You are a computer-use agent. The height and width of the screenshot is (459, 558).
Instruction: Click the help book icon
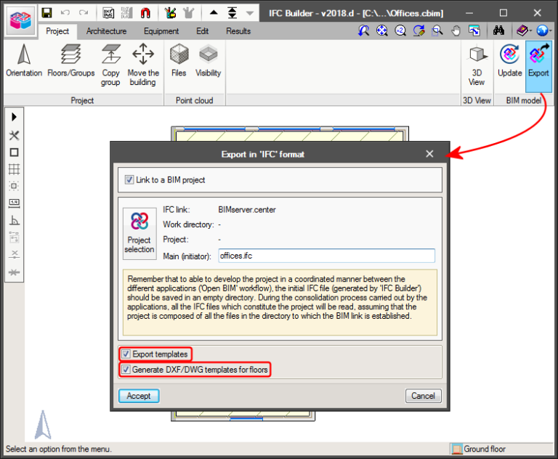tap(522, 31)
